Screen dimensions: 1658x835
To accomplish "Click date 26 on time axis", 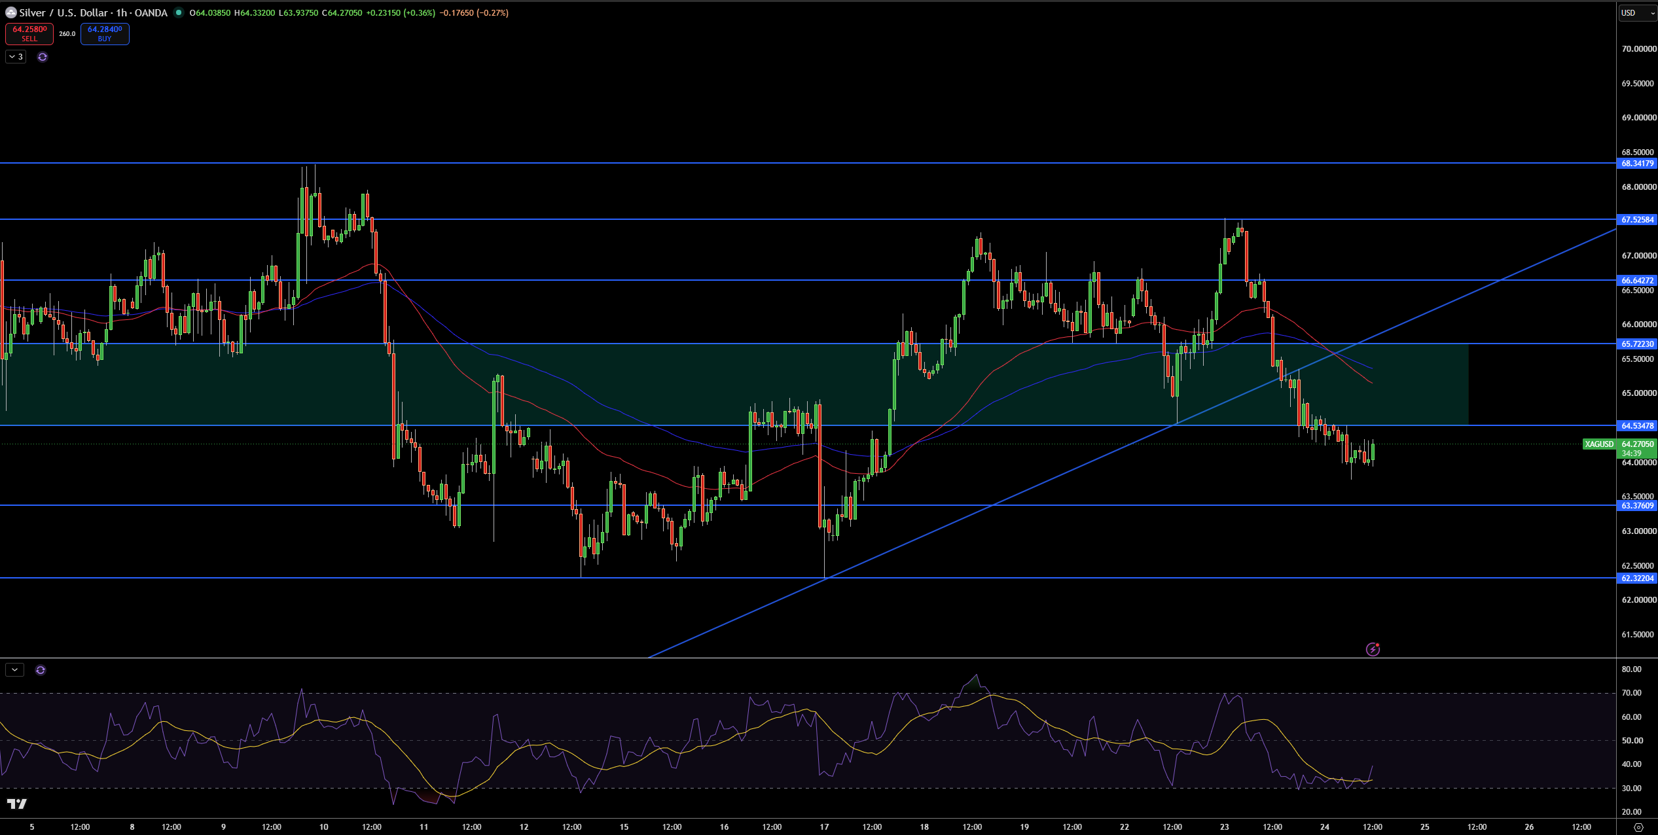I will tap(1529, 827).
